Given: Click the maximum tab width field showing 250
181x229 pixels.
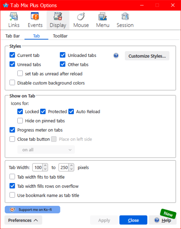Looking at the screenshot, I should click(64, 167).
